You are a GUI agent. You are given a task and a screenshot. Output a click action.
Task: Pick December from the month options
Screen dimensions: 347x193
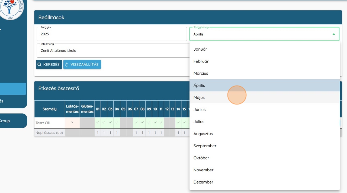pos(203,182)
